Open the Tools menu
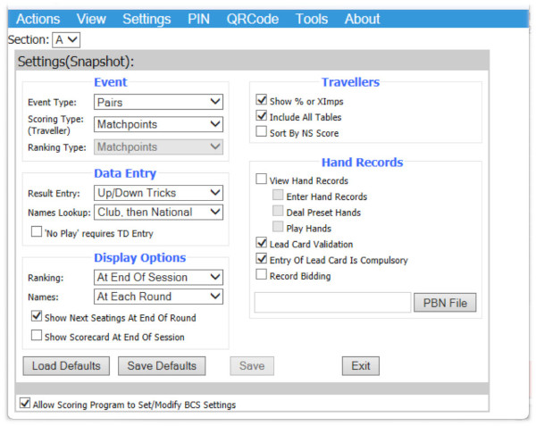536x426 pixels. (x=311, y=19)
